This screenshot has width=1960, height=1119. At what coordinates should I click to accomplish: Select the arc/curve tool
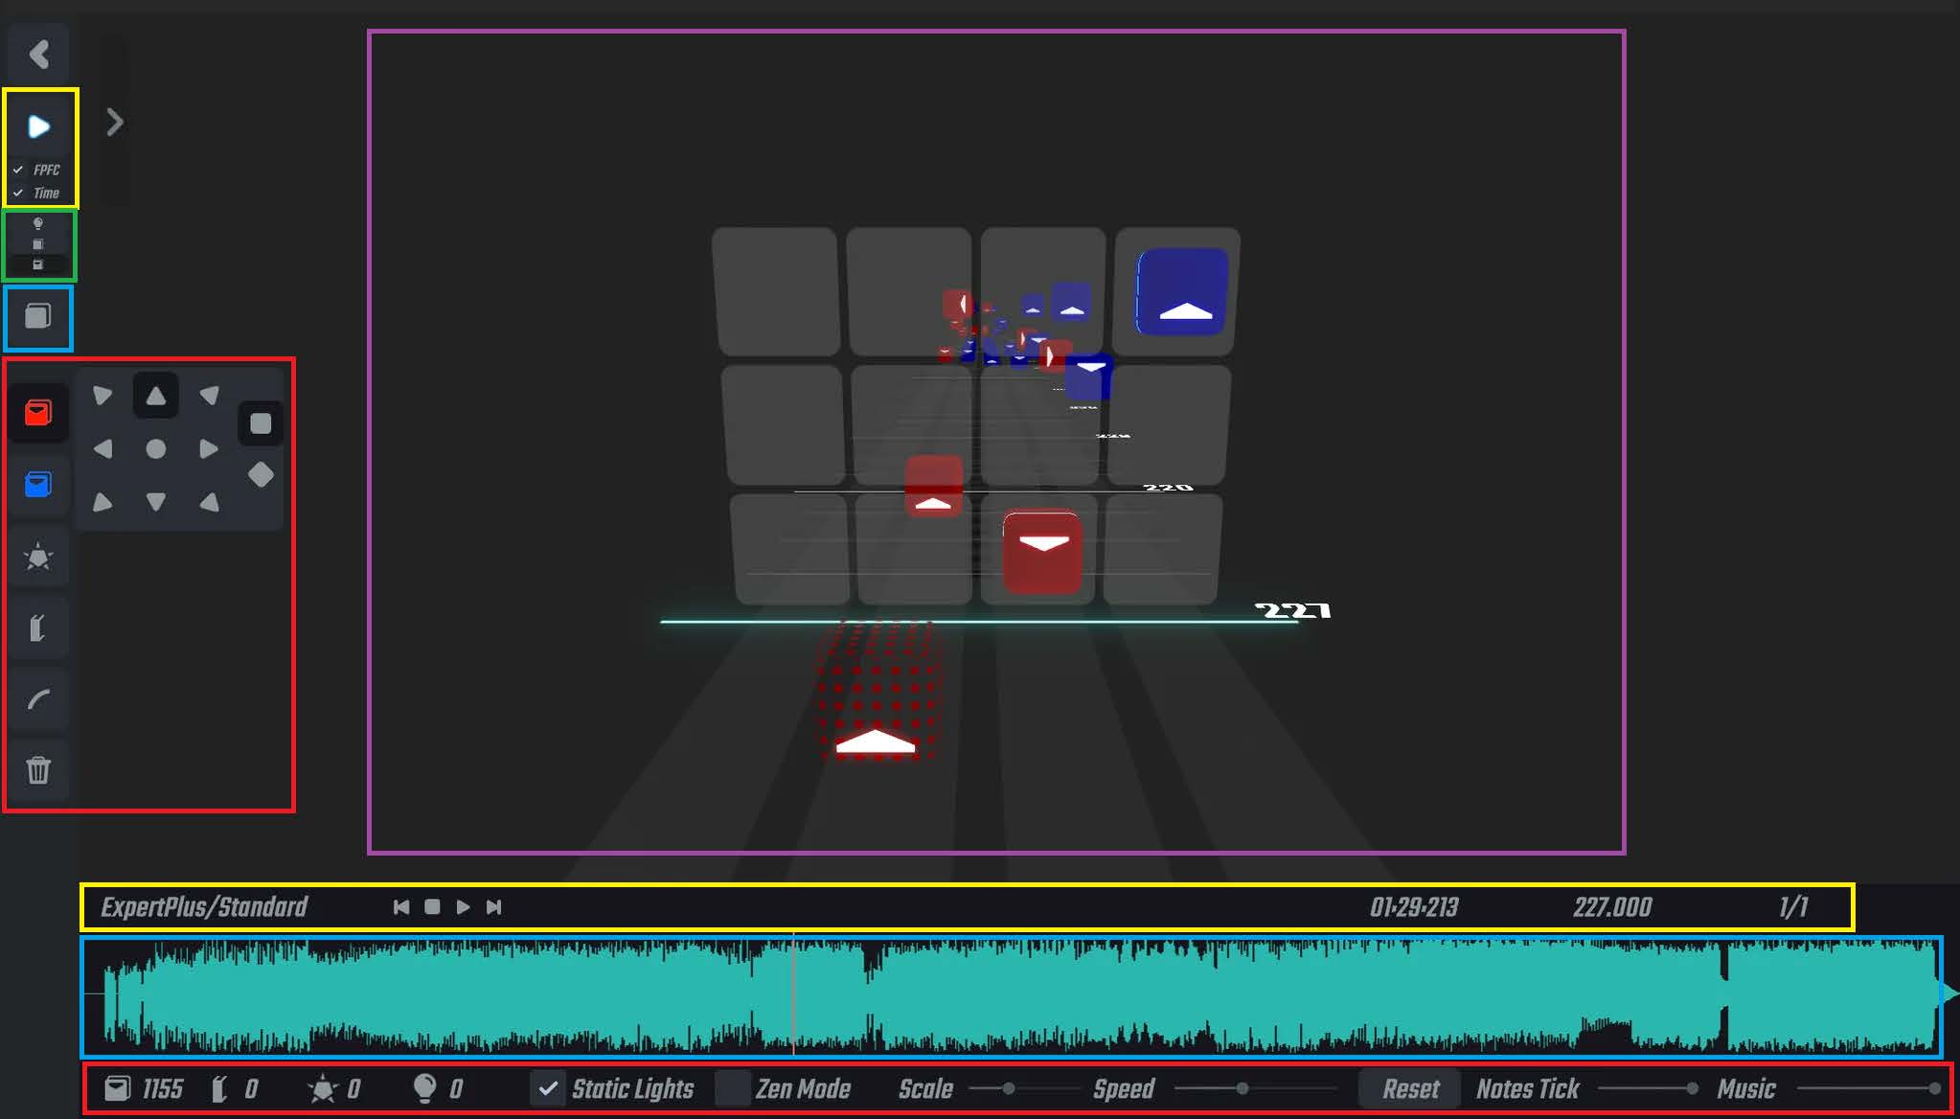click(x=36, y=700)
